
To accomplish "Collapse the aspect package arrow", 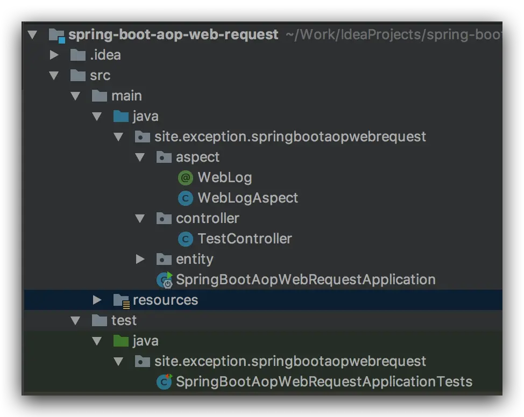I will pos(140,157).
